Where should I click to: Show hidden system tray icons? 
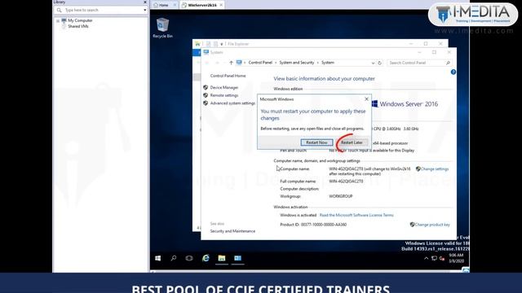coord(426,258)
